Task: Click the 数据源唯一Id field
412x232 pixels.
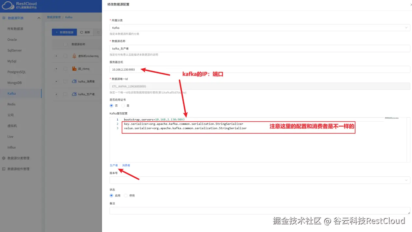Action: point(260,87)
